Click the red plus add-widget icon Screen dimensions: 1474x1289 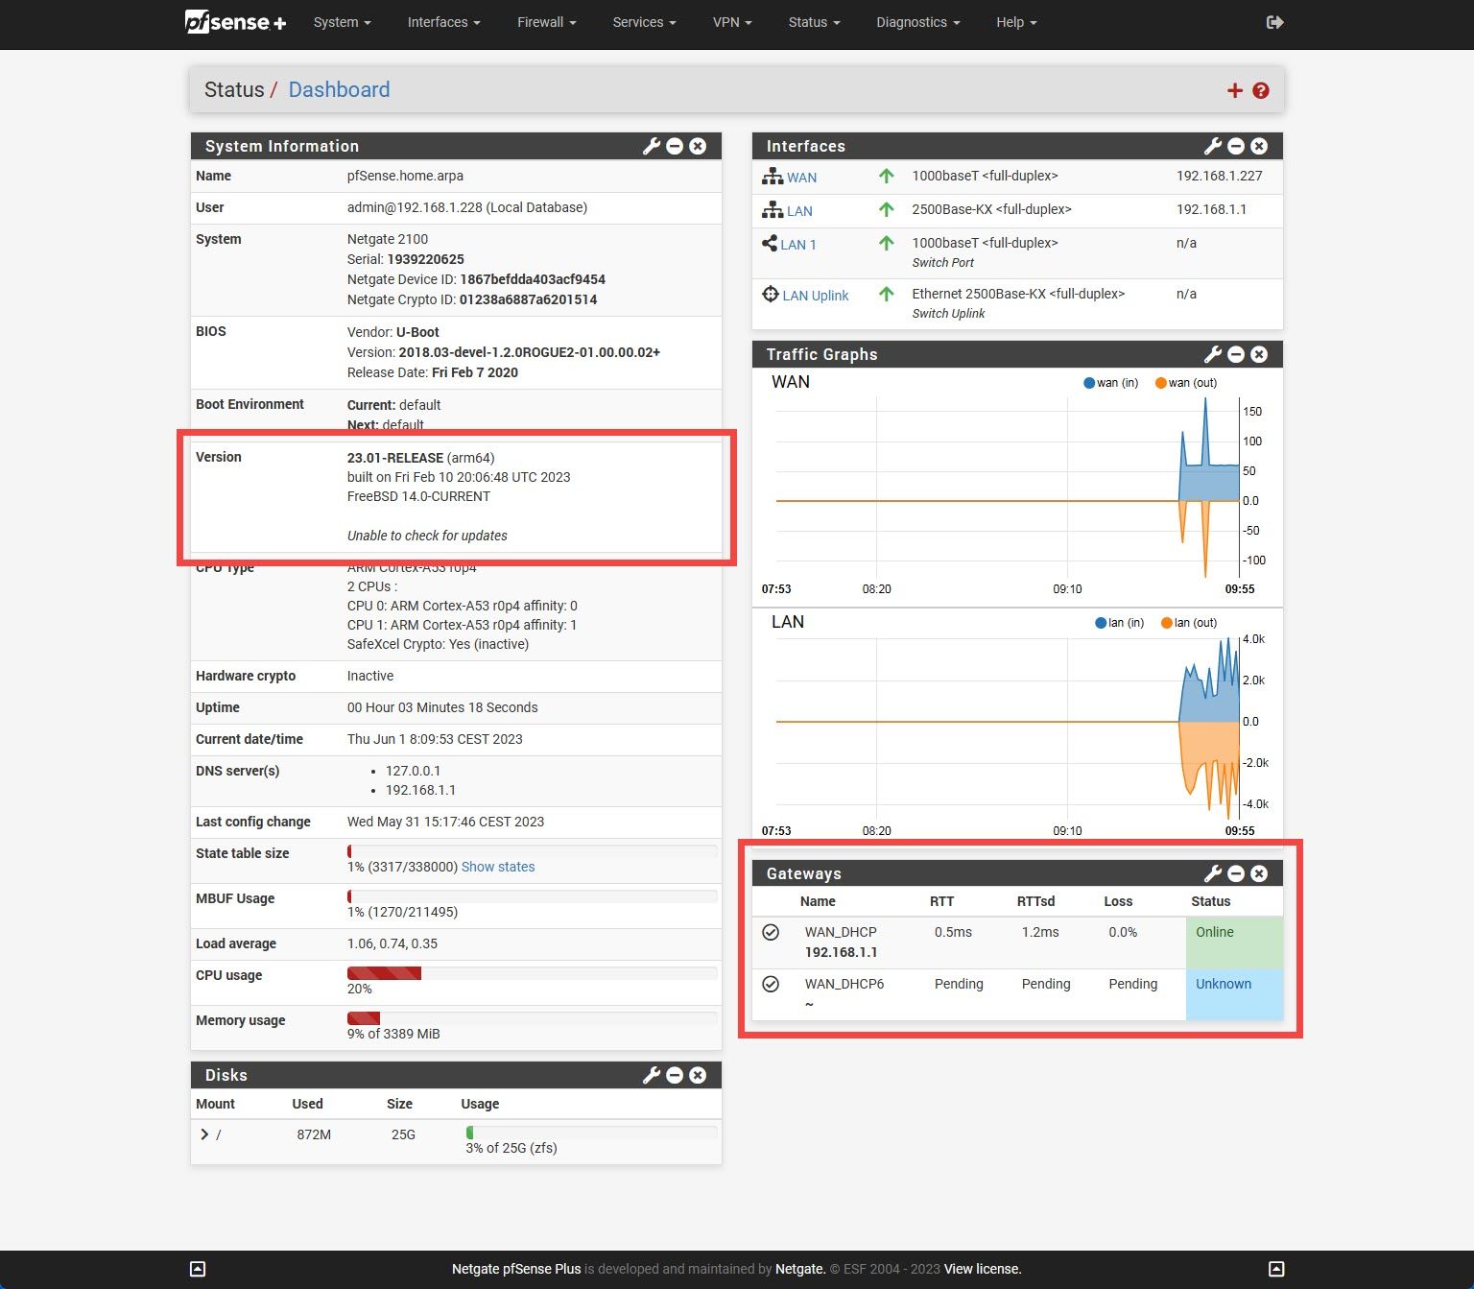pos(1235,90)
